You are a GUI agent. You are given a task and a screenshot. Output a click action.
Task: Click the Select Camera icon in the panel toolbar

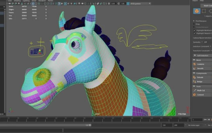click(10, 4)
